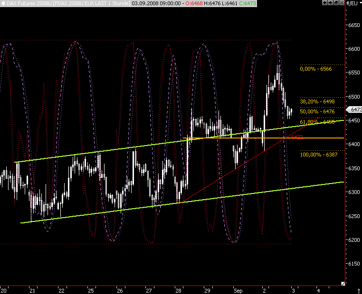Click date label 25 on time axis

tap(91, 291)
